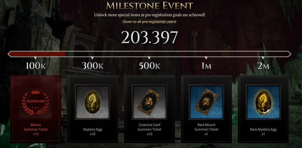
Task: Click the Rare Mystery Egg x1 label
Action: tap(263, 132)
